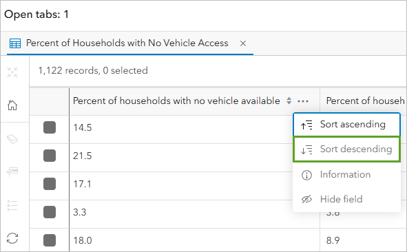This screenshot has height=252, width=407.
Task: Open the show/hide columns list icon
Action: [12, 206]
